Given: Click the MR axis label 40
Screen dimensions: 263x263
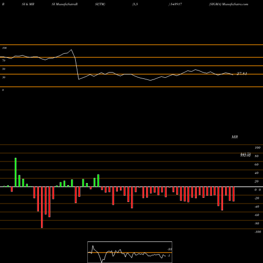Looking at the screenshot, I should 256,173.
